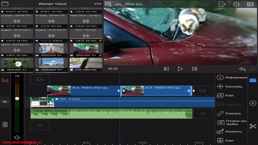Tap the circled plus add icon

(x=253, y=103)
